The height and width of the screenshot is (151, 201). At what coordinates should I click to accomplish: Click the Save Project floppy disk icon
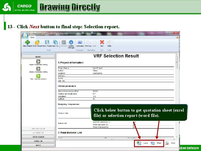tap(47, 42)
